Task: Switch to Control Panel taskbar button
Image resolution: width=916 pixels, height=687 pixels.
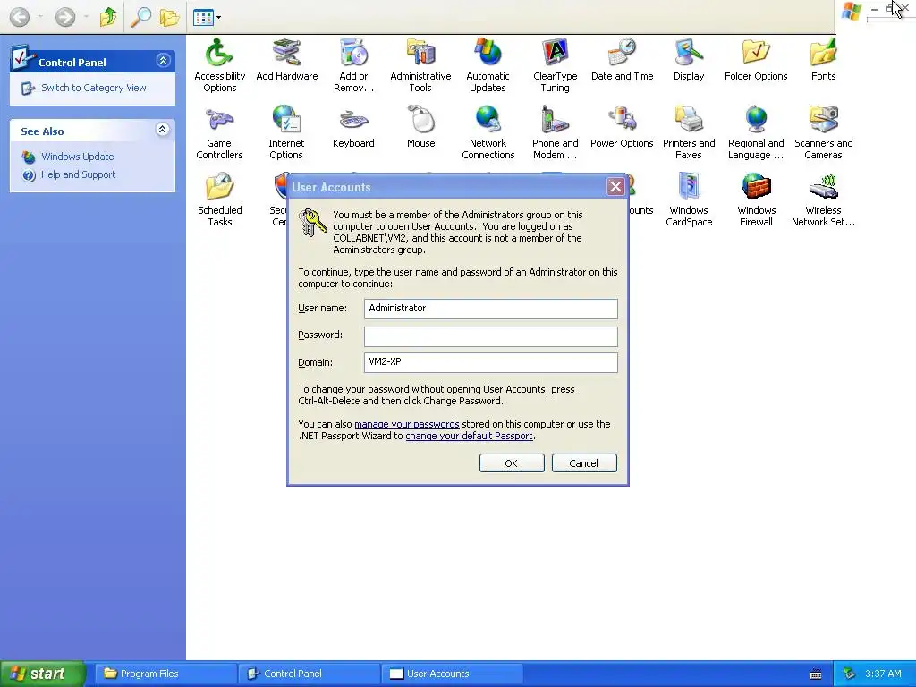Action: point(309,674)
